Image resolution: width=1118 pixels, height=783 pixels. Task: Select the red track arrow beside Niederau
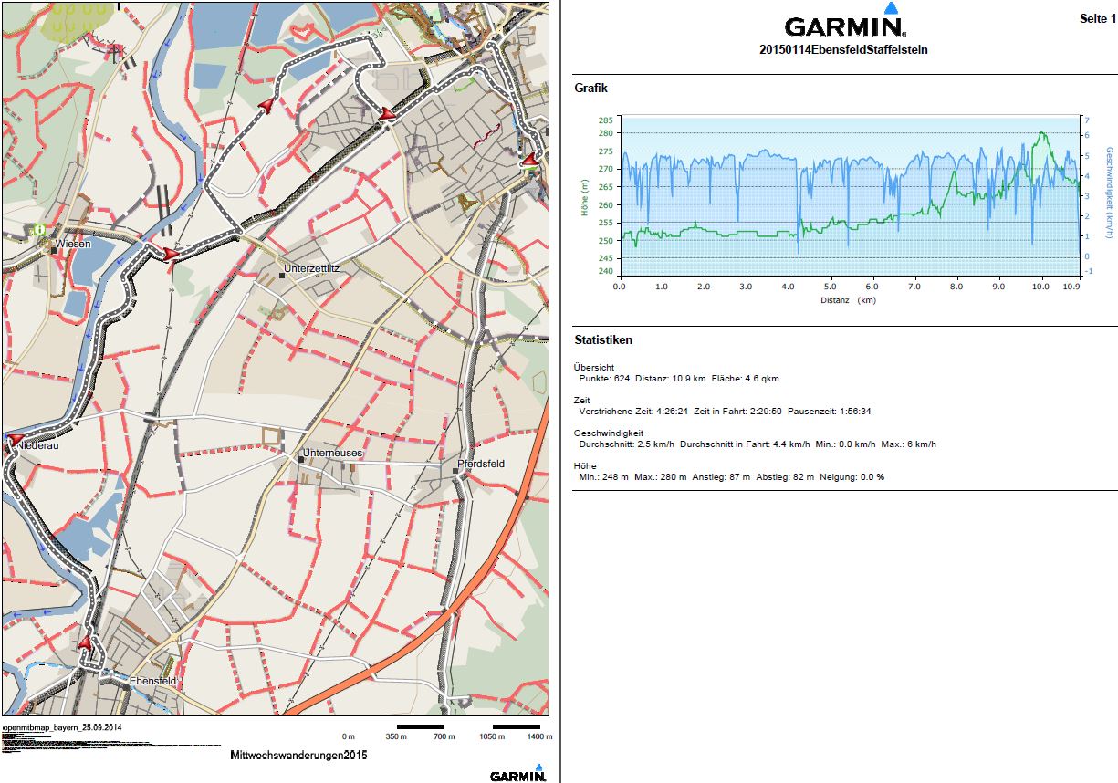16,443
